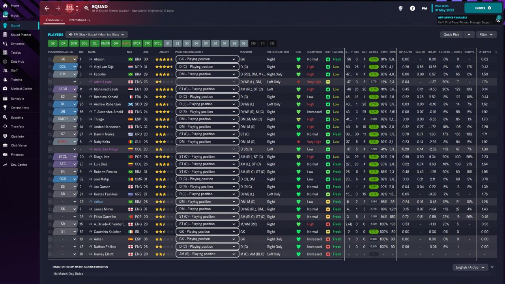Toggle the selection circle on James Milner's row
The height and width of the screenshot is (284, 505).
click(50, 209)
